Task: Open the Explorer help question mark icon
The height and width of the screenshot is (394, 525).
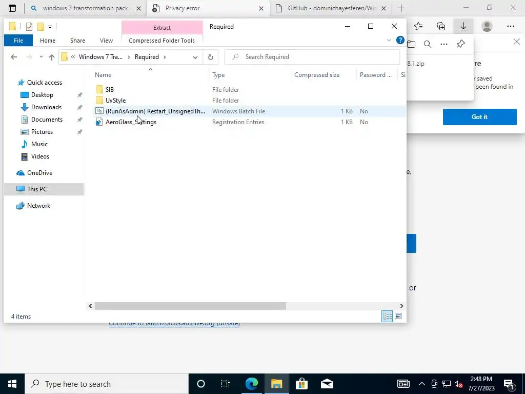Action: [400, 40]
